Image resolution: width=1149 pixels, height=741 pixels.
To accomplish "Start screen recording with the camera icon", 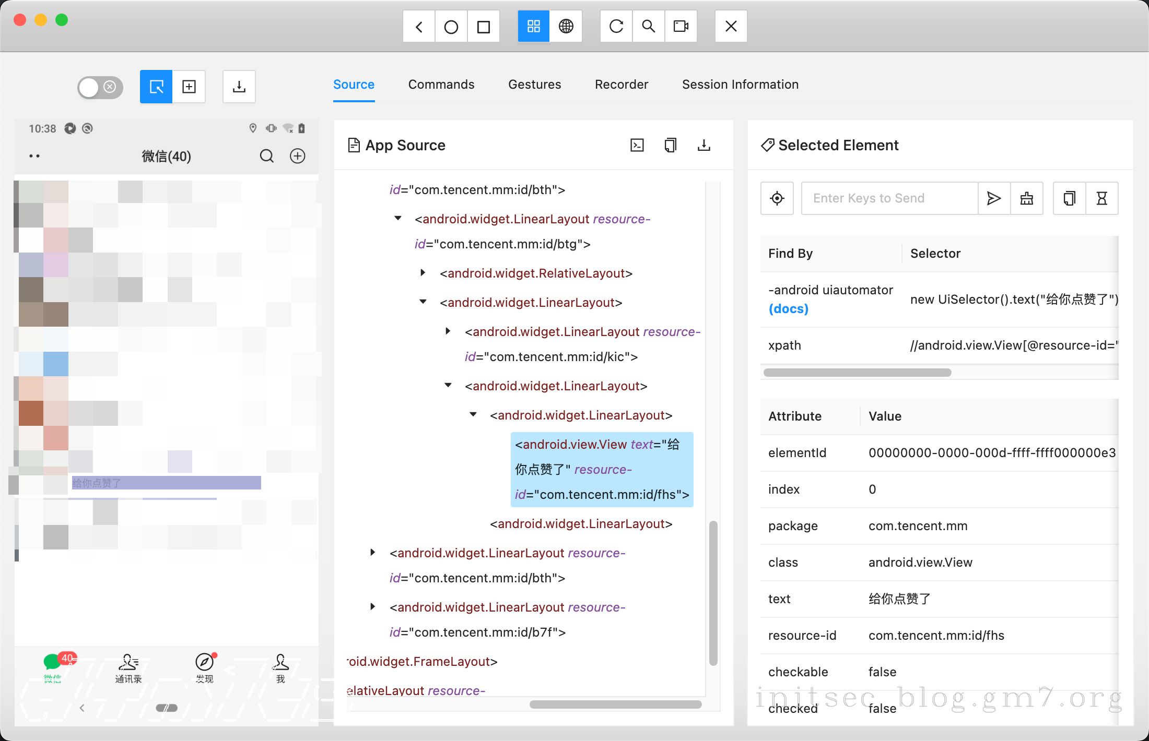I will [x=681, y=26].
